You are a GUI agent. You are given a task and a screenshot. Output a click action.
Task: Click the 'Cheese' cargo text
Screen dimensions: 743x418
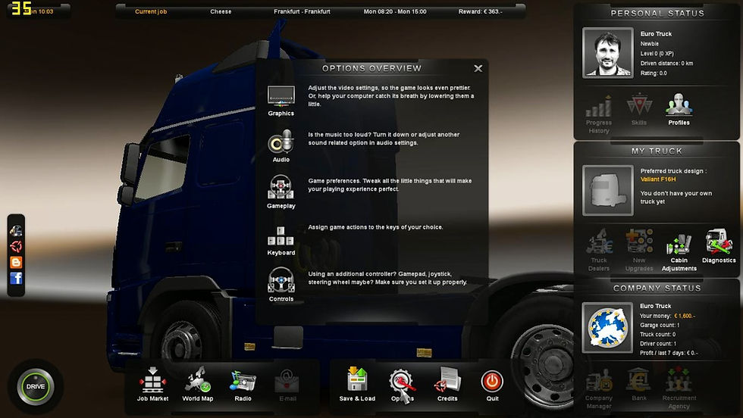coord(221,12)
